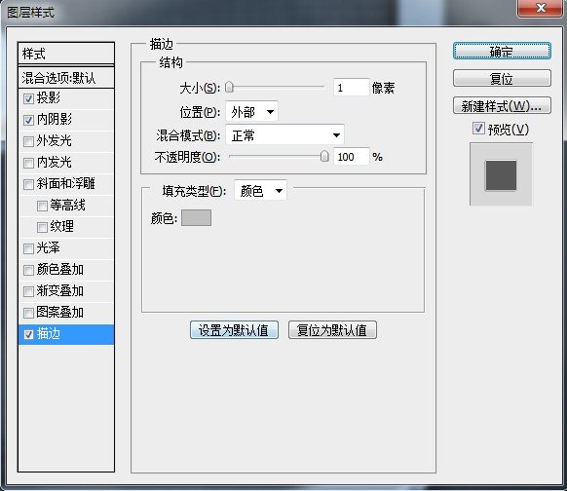Open the 光泽 settings row
The width and height of the screenshot is (567, 491).
66,248
